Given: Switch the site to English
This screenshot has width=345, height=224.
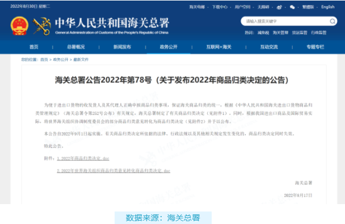Looking at the screenshot, I should click(328, 7).
